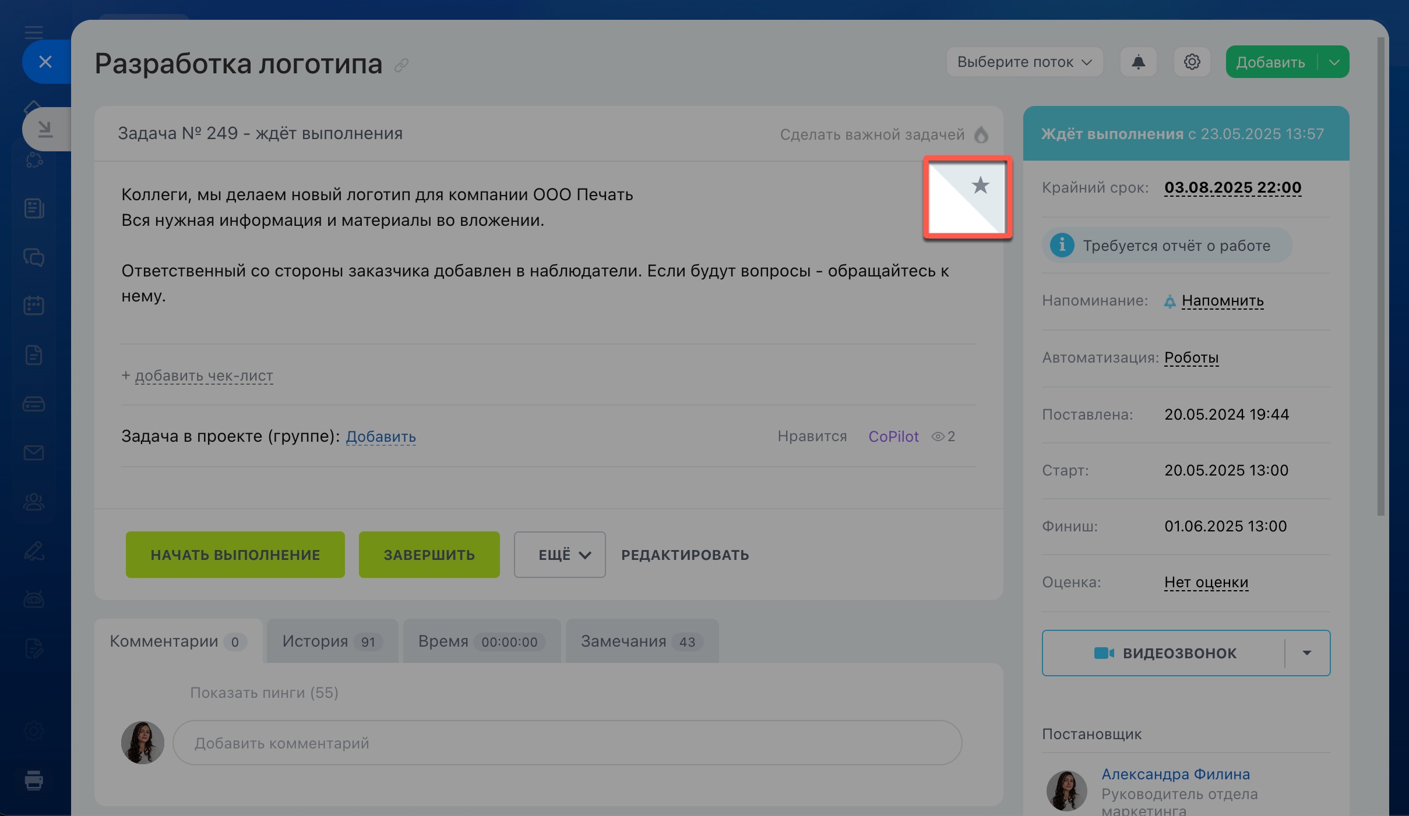1409x816 pixels.
Task: Click the vertical scrollbar on the right
Action: (1380, 276)
